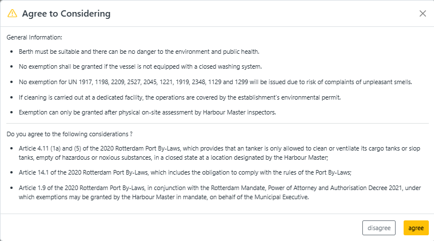
Task: Click the yellow warning triangle icon
Action: point(12,13)
